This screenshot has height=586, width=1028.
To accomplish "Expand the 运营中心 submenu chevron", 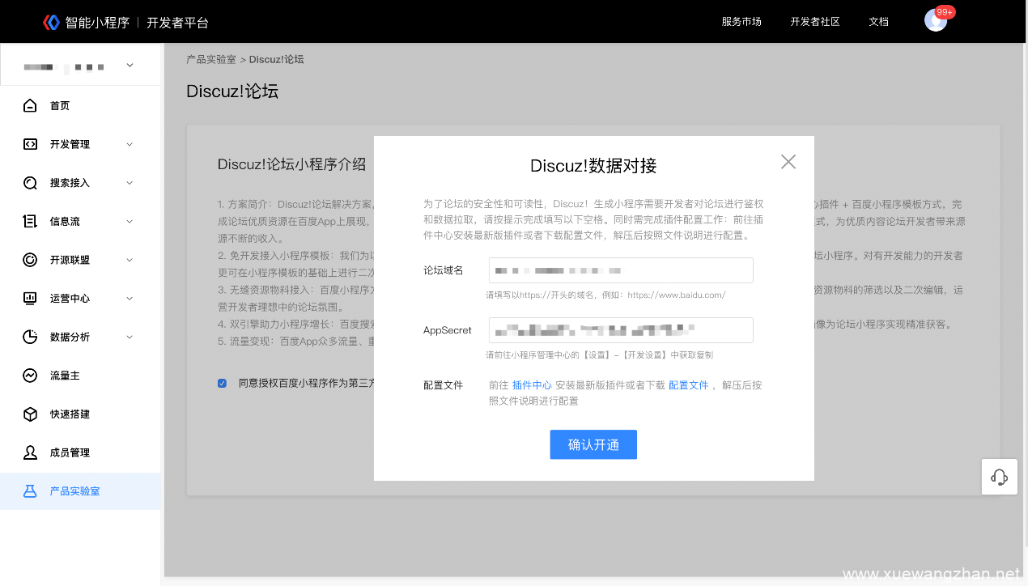I will pyautogui.click(x=130, y=299).
